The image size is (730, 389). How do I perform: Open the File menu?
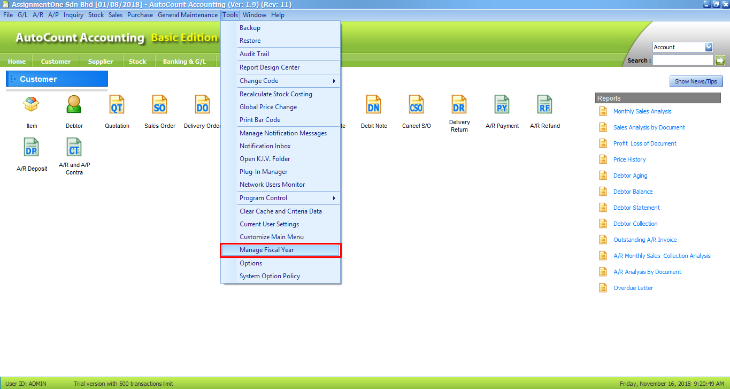8,15
